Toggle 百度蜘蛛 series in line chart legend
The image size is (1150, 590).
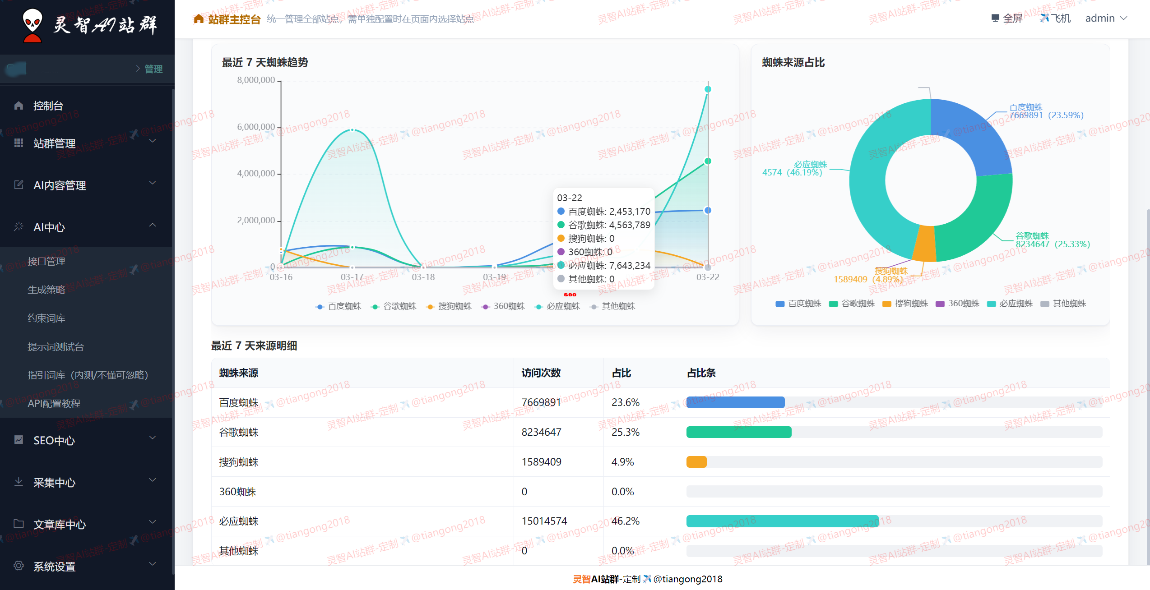(339, 306)
